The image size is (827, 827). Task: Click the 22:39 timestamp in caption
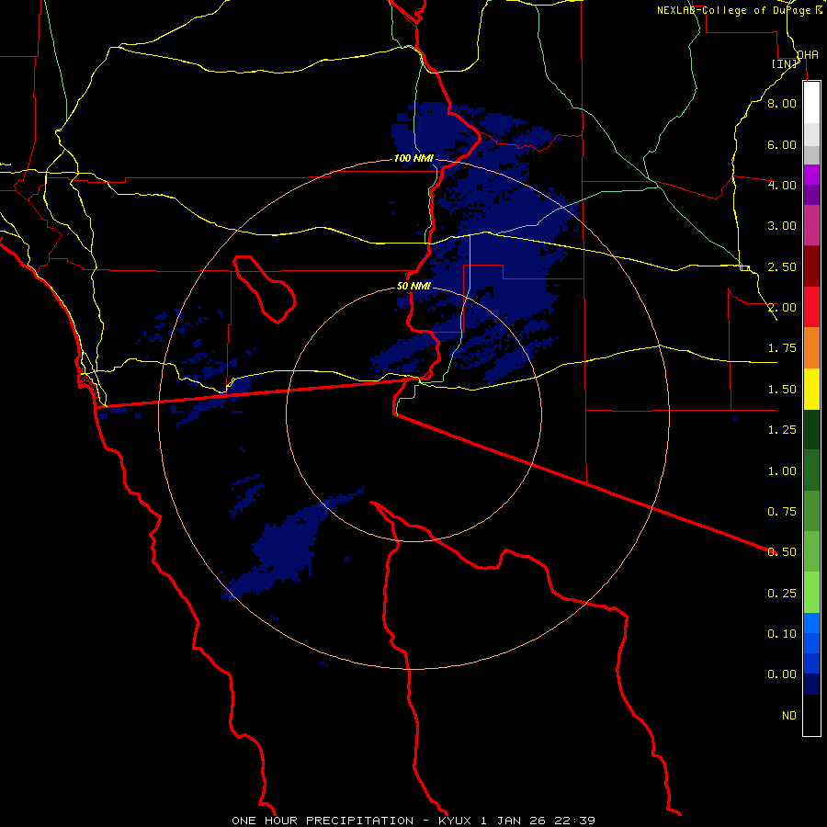(x=574, y=821)
